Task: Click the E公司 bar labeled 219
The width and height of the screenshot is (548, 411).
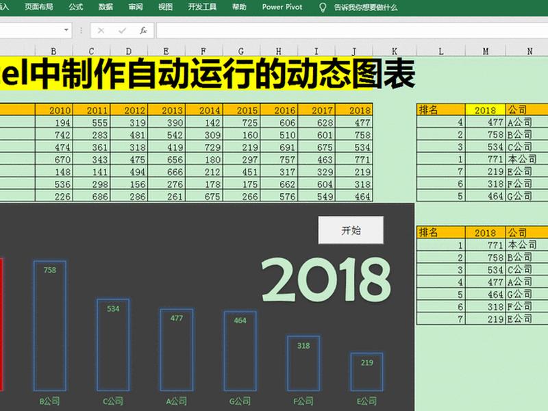Action: tap(367, 372)
